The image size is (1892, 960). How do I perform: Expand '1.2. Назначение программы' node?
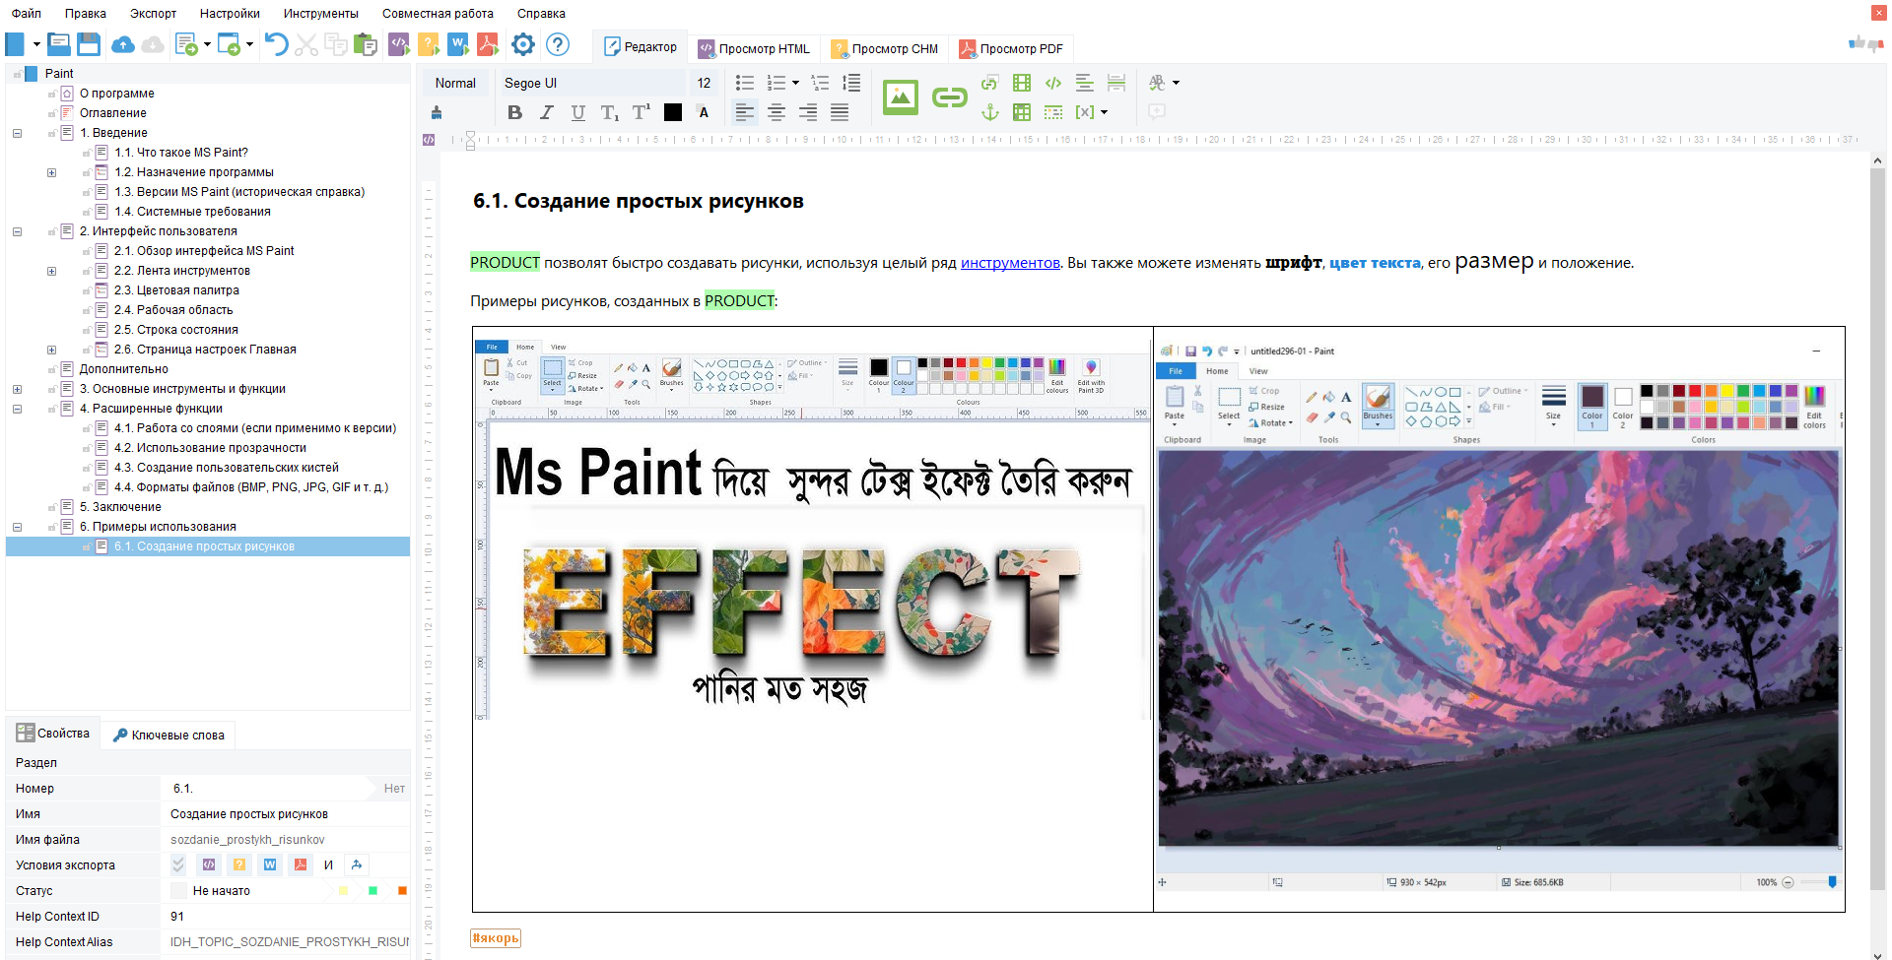tap(51, 172)
